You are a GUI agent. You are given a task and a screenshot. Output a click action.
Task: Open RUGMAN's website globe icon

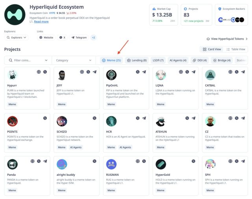(138, 161)
